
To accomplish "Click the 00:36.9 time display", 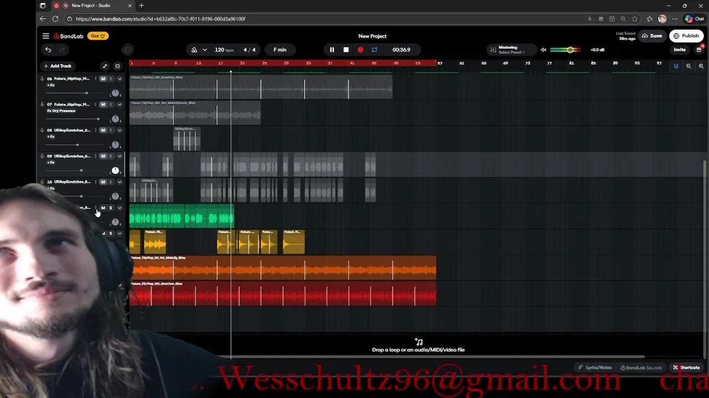I will tap(401, 50).
